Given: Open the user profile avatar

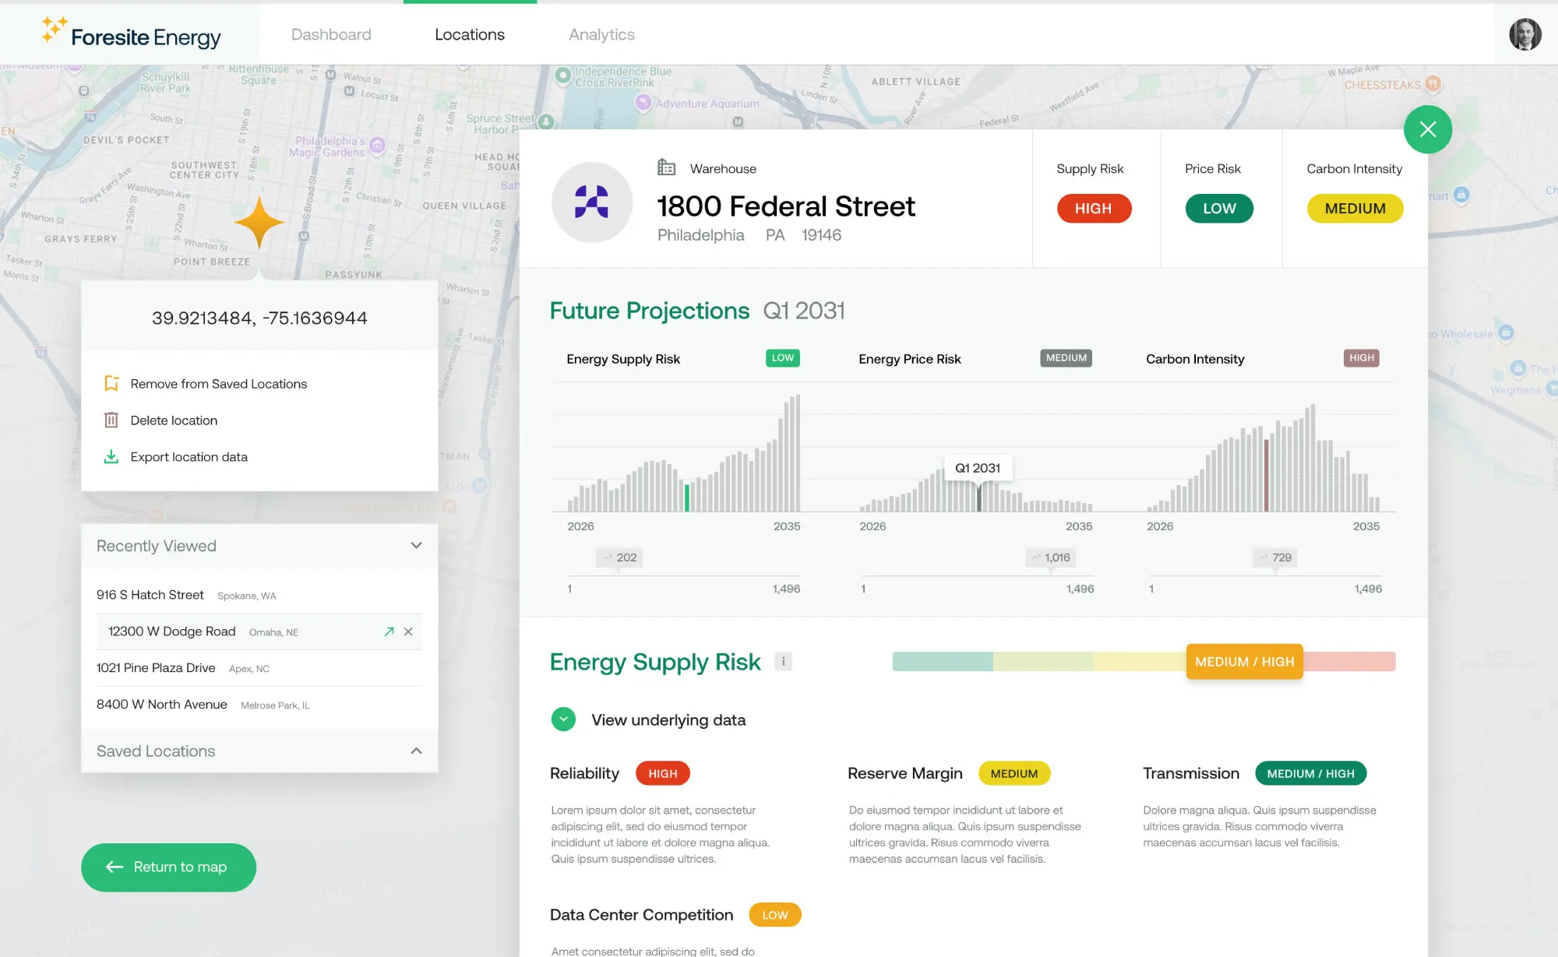Looking at the screenshot, I should coord(1525,34).
